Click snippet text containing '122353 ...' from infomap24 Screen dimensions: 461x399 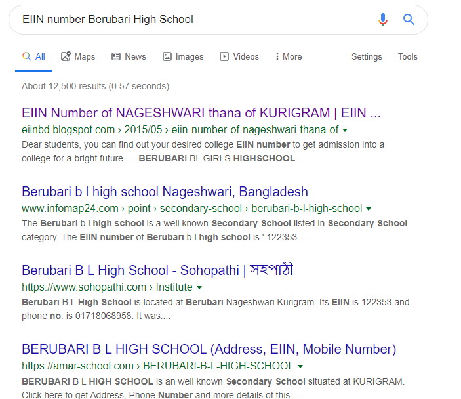[165, 237]
